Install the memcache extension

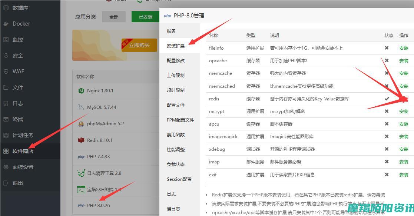tap(404, 73)
